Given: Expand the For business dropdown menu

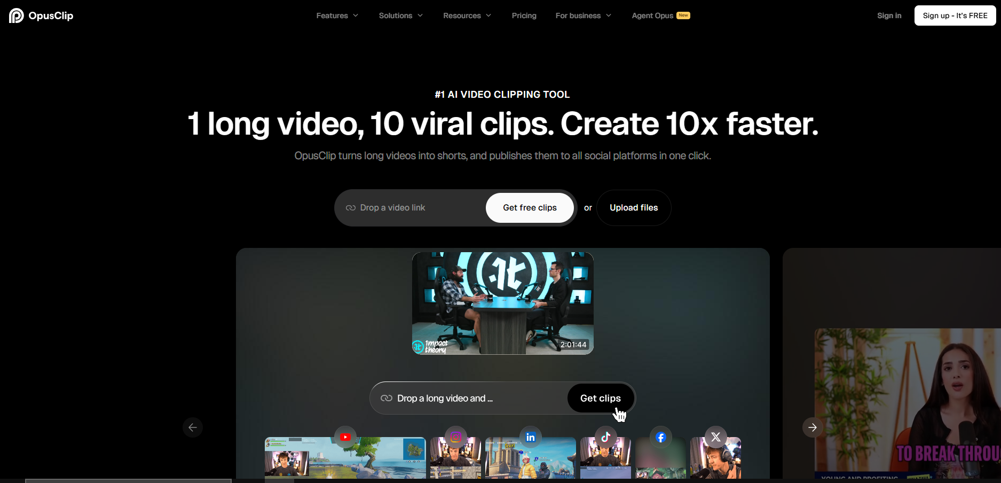Looking at the screenshot, I should point(584,15).
